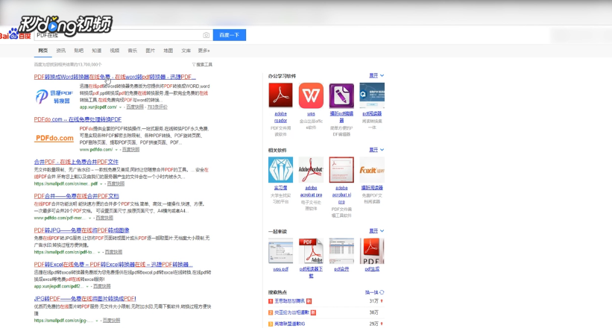
Task: Select the 地图 tab
Action: point(168,51)
